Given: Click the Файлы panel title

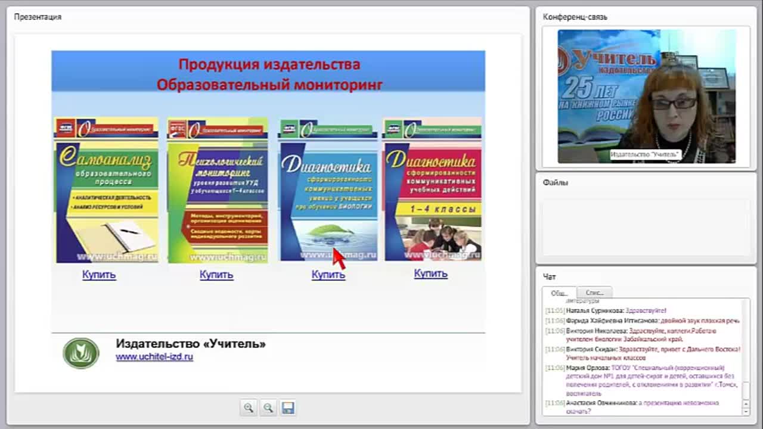Looking at the screenshot, I should pyautogui.click(x=556, y=183).
